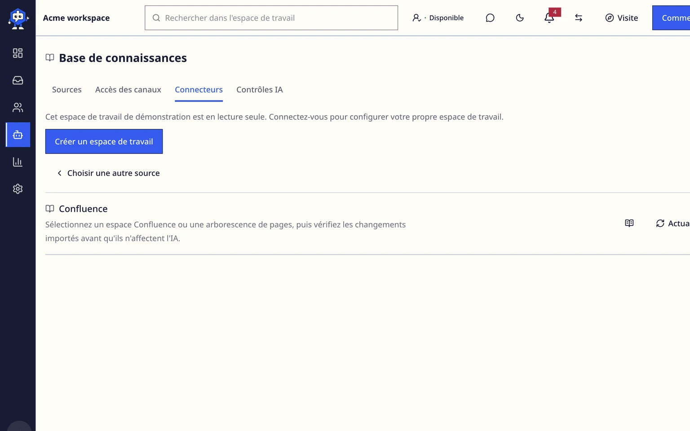The width and height of the screenshot is (690, 431).
Task: Click the robot mascot logo
Action: click(18, 18)
